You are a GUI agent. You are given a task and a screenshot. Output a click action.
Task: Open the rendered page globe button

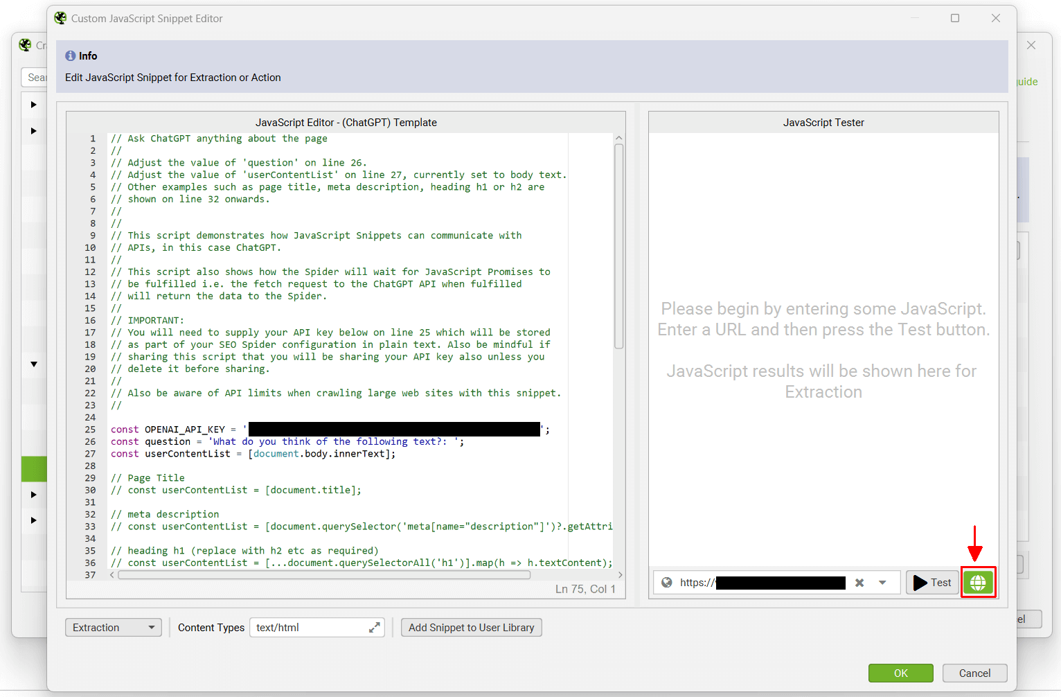pyautogui.click(x=978, y=583)
